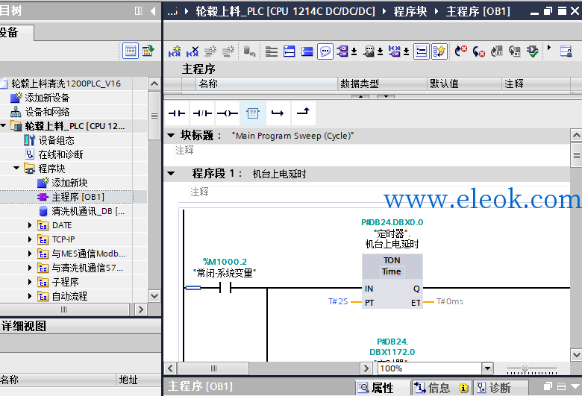Select 设备 tab in project tree
The width and height of the screenshot is (582, 396).
(16, 33)
